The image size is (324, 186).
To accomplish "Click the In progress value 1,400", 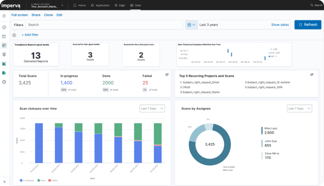I will [66, 83].
